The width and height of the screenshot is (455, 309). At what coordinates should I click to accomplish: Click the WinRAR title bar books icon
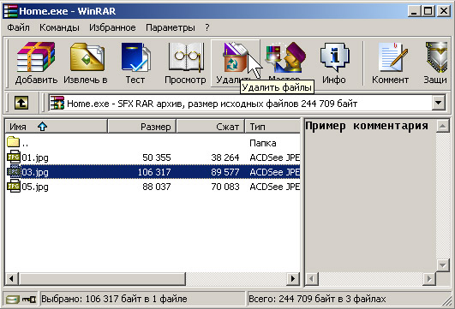[10, 11]
